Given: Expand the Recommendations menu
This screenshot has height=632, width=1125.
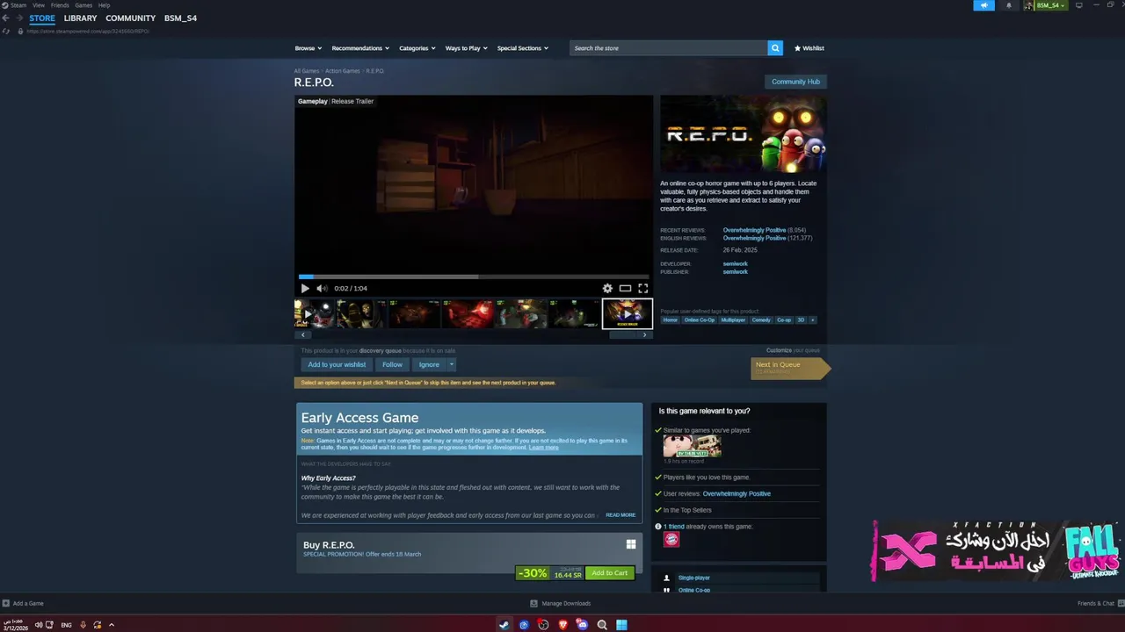Looking at the screenshot, I should 360,48.
